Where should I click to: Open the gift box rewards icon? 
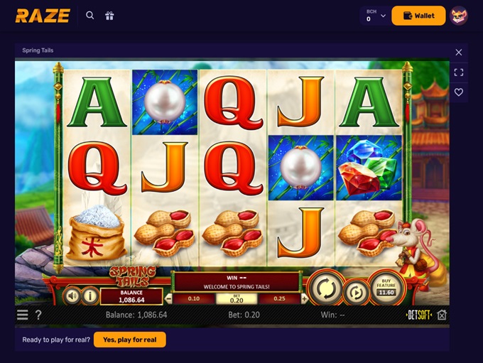(109, 16)
